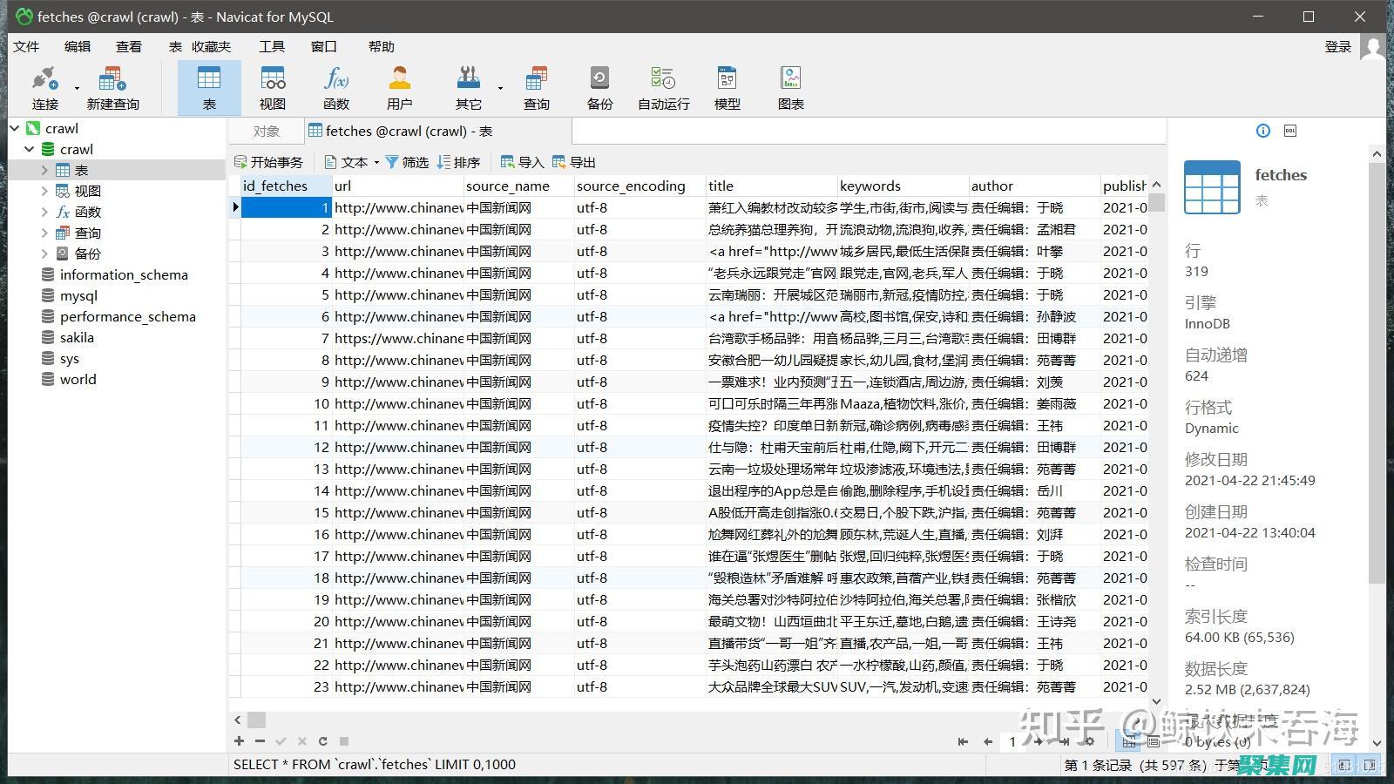Select the View (视图) toolbar icon
Screen dimensions: 1394x784
(x=272, y=88)
